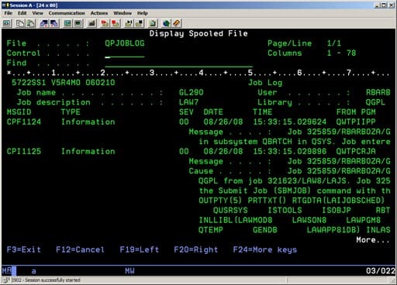
Task: Open the Actions menu
Action: pyautogui.click(x=99, y=13)
